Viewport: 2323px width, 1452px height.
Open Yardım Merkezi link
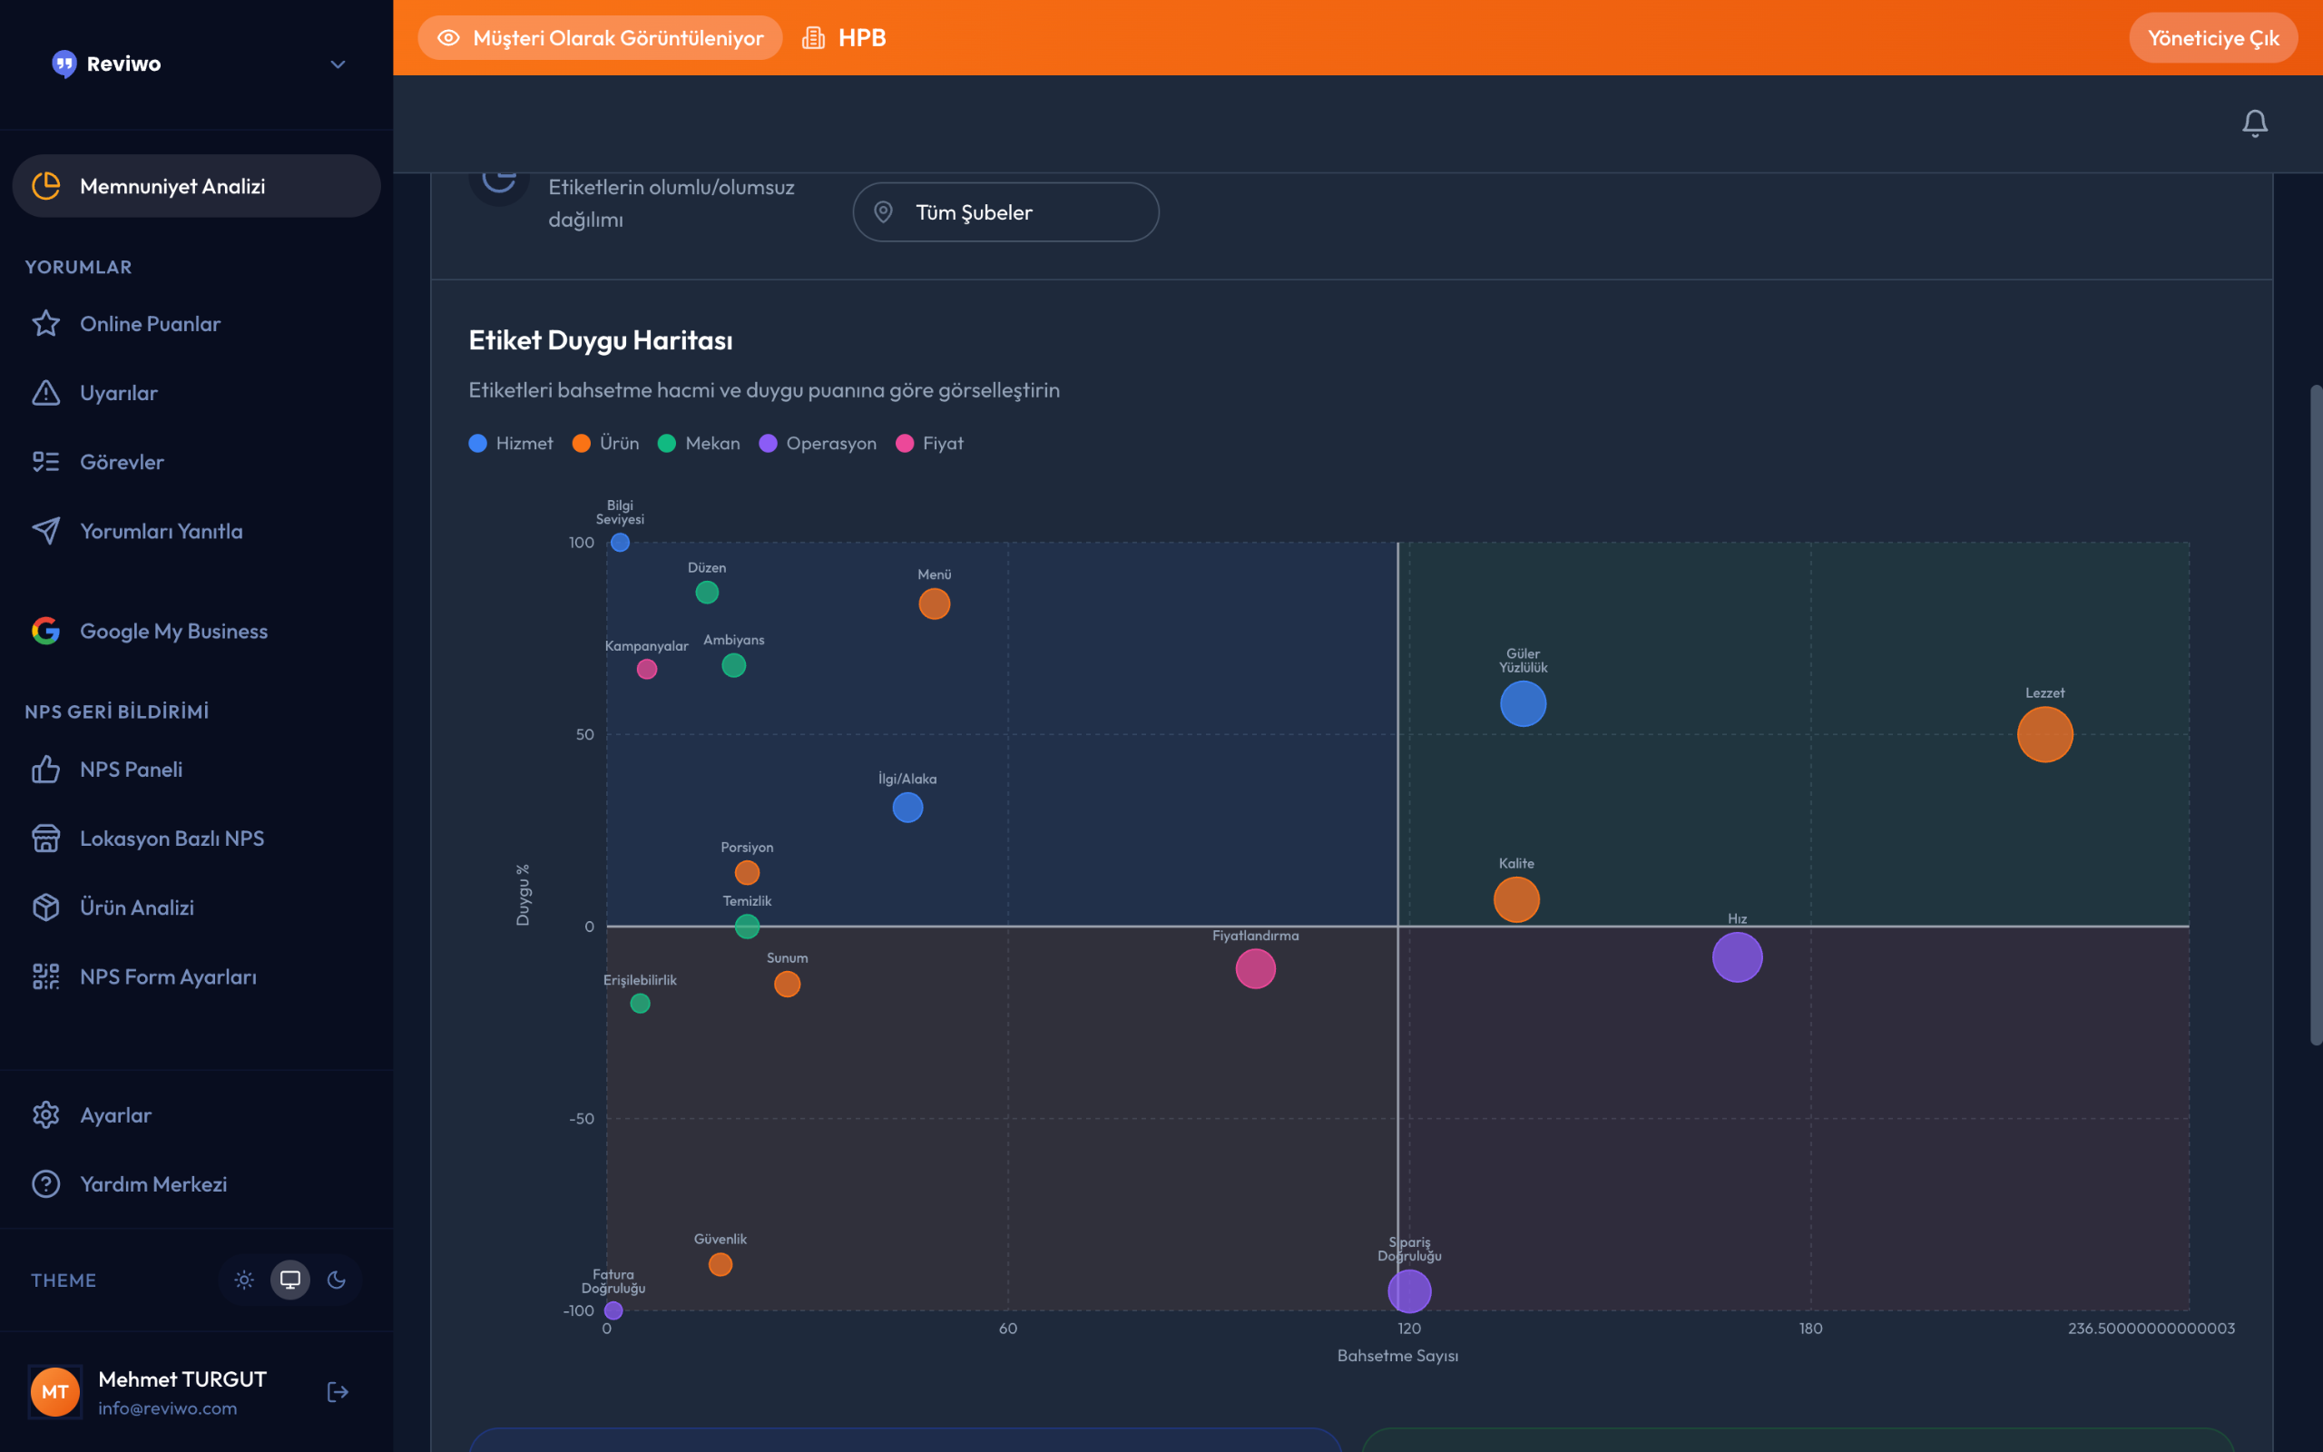152,1184
